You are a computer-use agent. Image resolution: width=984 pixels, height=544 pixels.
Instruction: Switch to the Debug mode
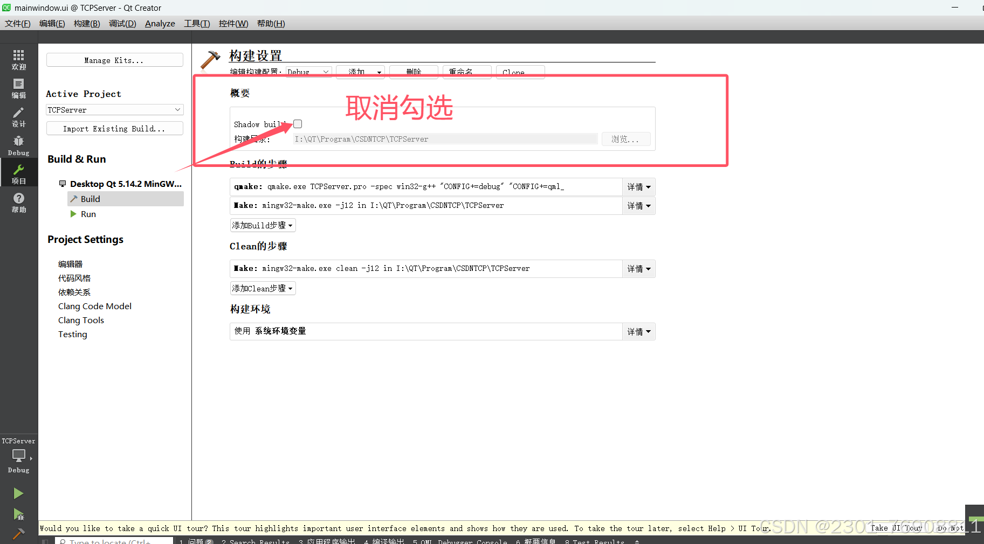coord(18,143)
